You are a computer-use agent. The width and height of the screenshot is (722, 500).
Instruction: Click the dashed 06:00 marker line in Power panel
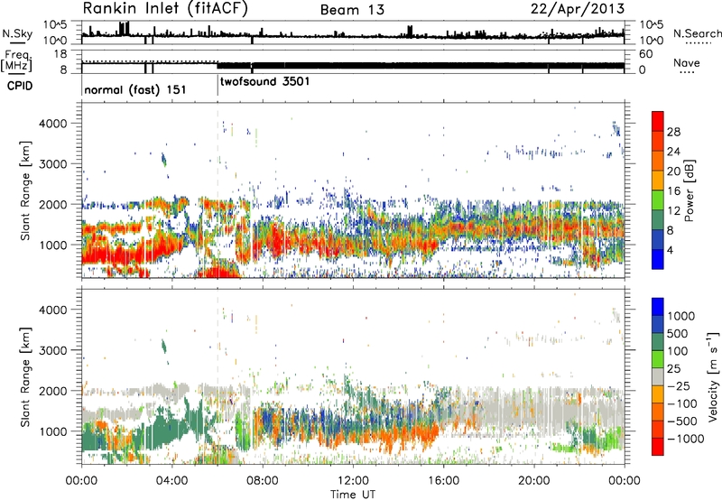click(218, 190)
